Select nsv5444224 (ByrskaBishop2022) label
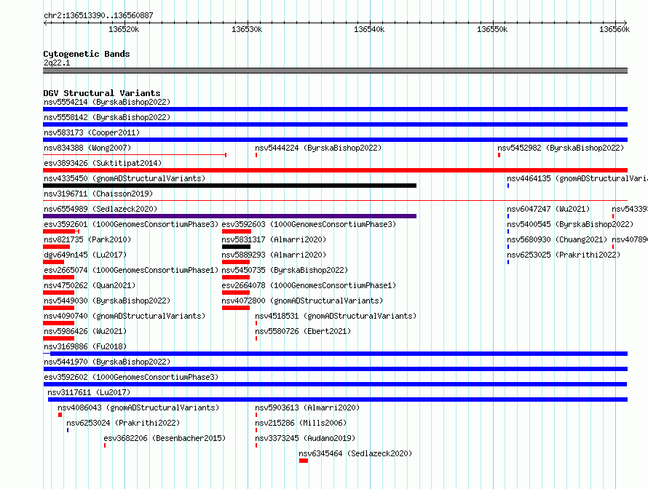Screen dimensions: 648x489 pyautogui.click(x=318, y=148)
